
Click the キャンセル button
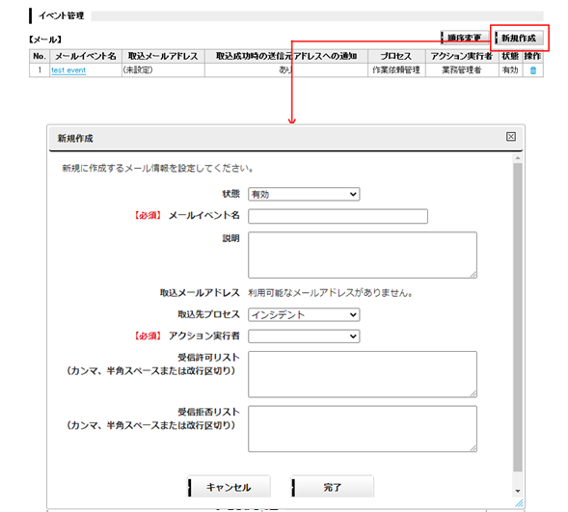pyautogui.click(x=229, y=487)
